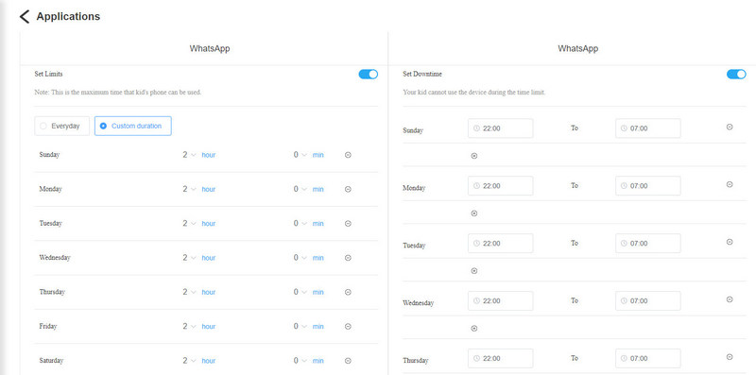The image size is (756, 375).
Task: Remove the Thursday limit row
Action: click(x=348, y=292)
